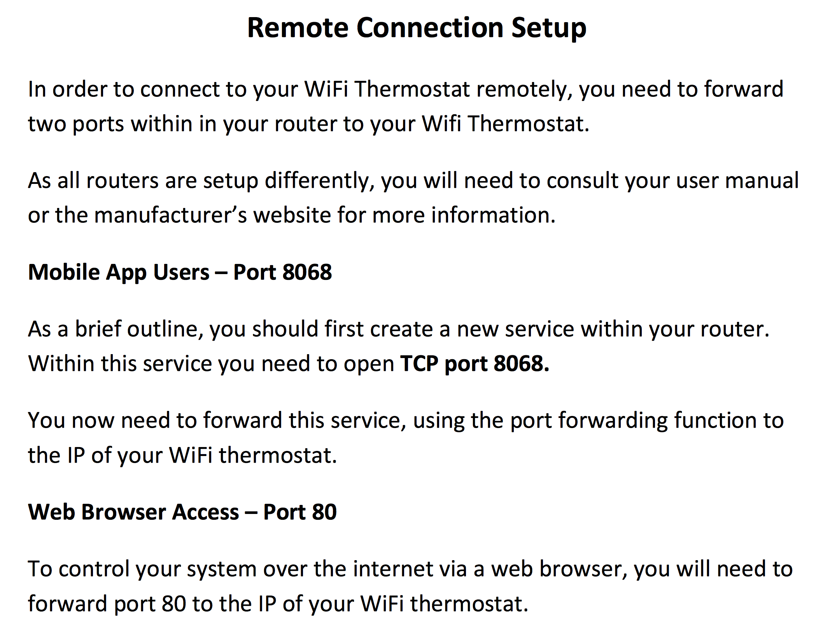Click the phrase two ports within
Image resolution: width=830 pixels, height=636 pixels.
(x=110, y=124)
